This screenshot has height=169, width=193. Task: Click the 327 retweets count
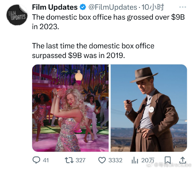click(81, 160)
